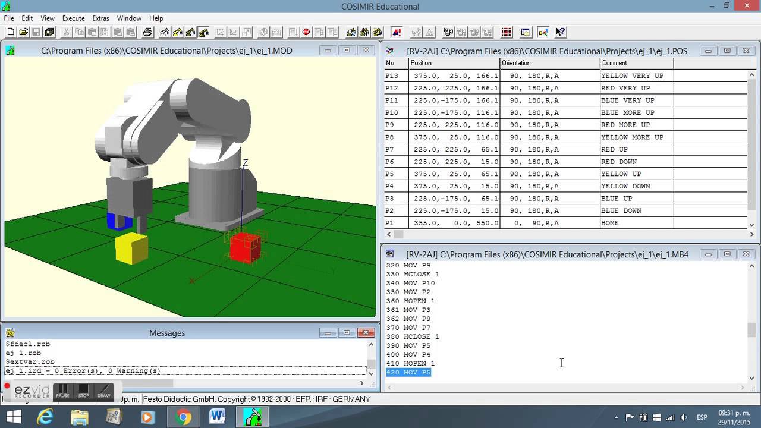The height and width of the screenshot is (428, 761).
Task: Click the window icon of ej_1.MB4
Action: click(390, 254)
